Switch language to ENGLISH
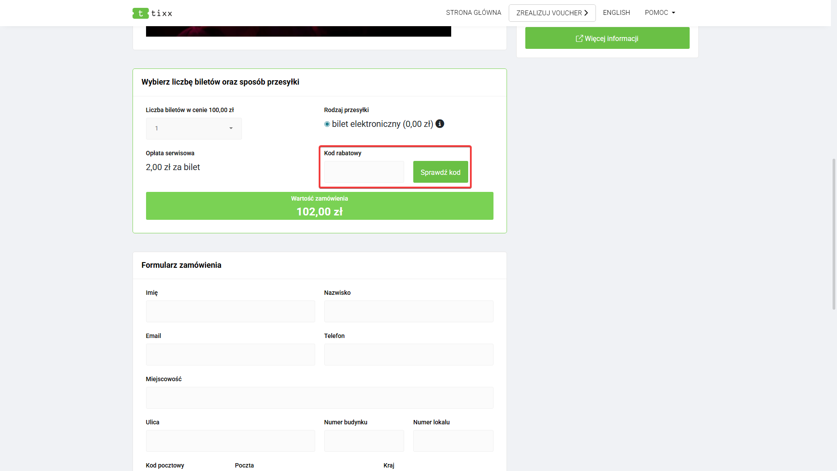837x471 pixels. (616, 13)
